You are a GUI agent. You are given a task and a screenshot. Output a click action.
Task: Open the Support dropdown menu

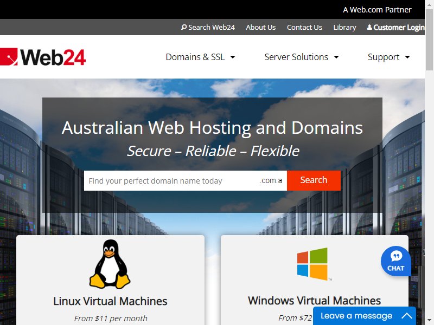pyautogui.click(x=388, y=57)
